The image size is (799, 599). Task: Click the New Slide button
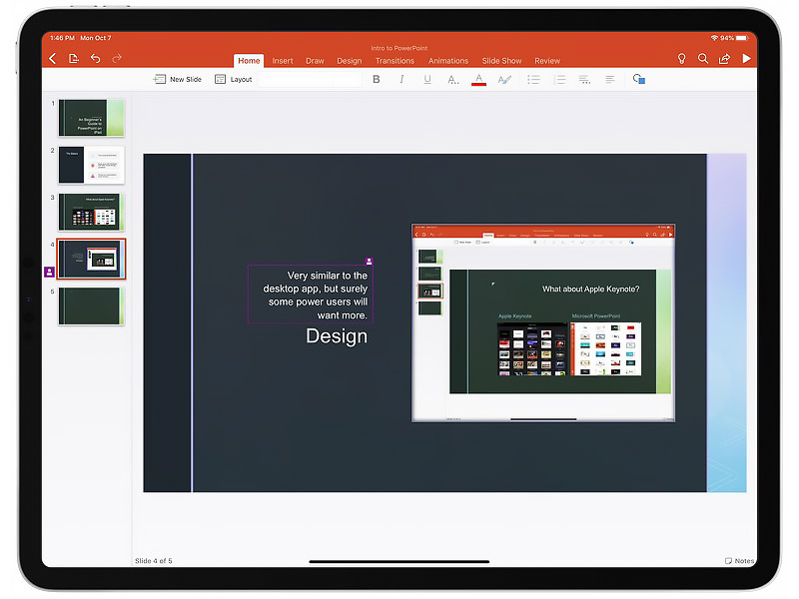click(178, 79)
